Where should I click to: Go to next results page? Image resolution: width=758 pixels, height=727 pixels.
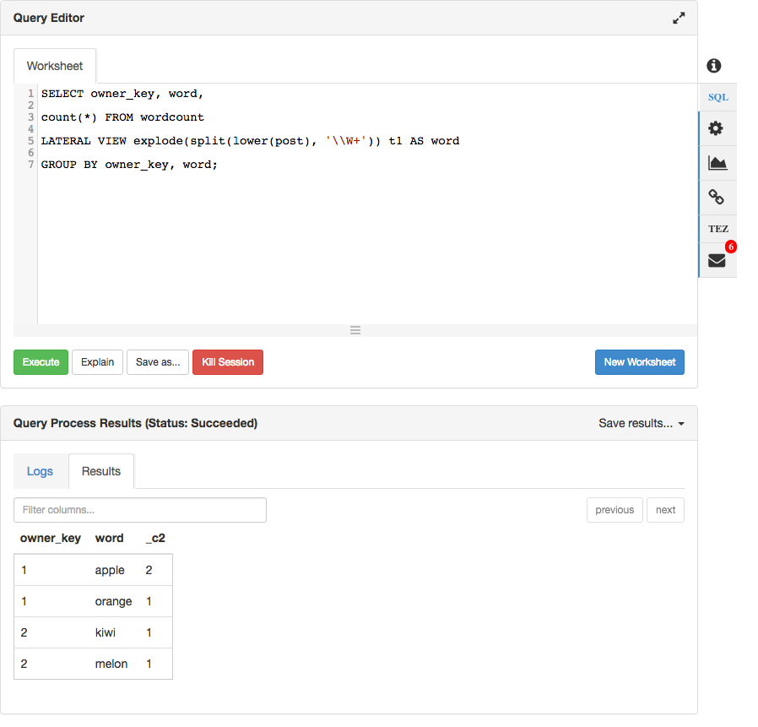pos(665,510)
